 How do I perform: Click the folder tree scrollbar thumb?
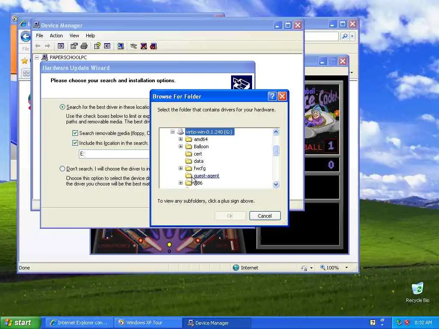[276, 150]
